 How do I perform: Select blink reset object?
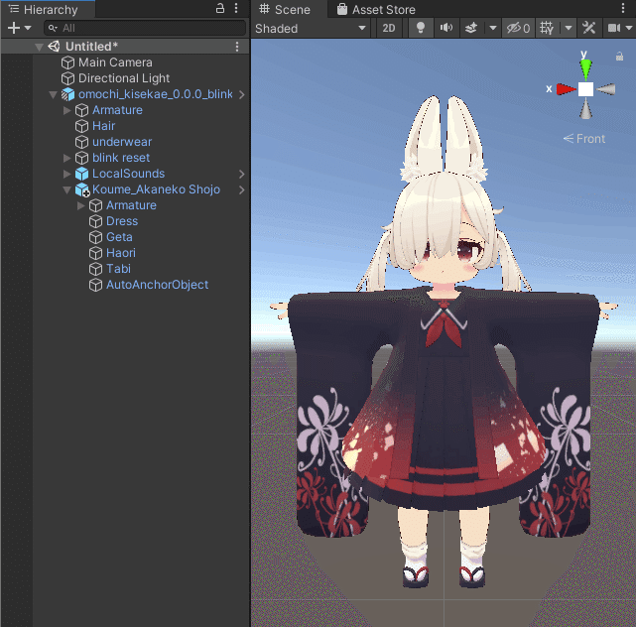click(121, 158)
